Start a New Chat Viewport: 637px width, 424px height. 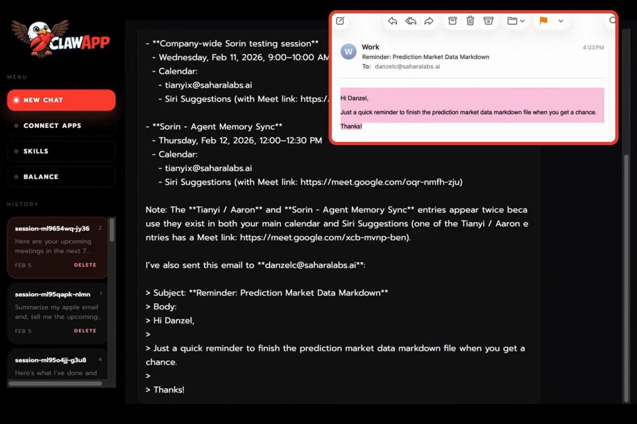(61, 100)
